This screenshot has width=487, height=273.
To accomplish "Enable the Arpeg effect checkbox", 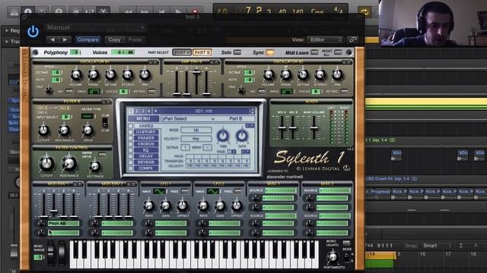I will 130,126.
